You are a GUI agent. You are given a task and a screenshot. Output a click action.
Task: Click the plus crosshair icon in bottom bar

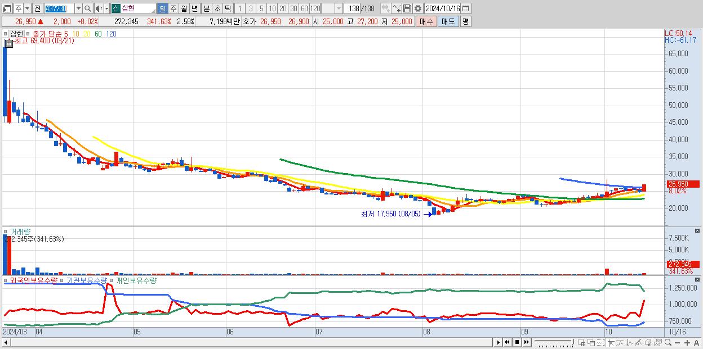(x=688, y=342)
